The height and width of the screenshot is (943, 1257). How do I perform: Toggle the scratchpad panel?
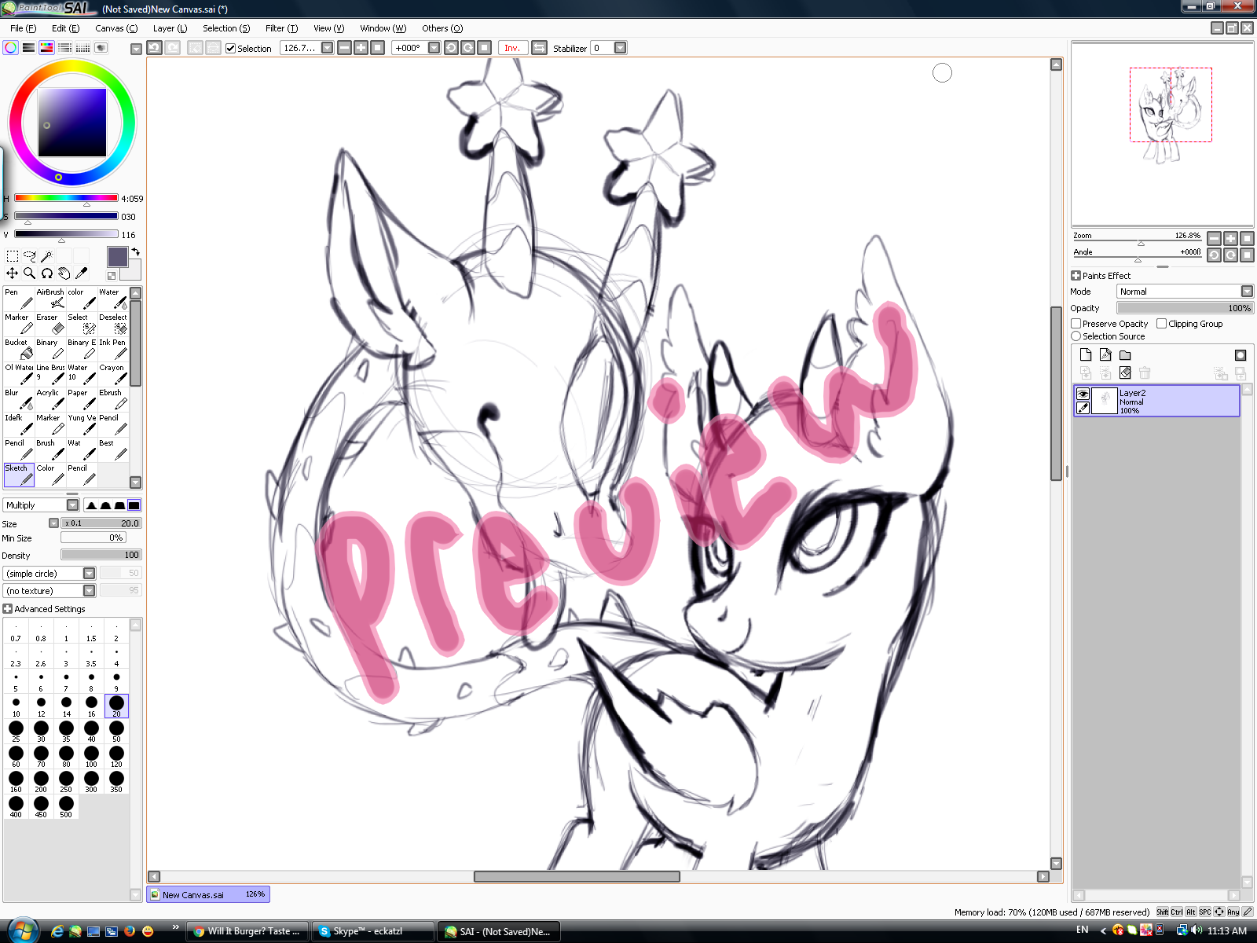click(101, 48)
